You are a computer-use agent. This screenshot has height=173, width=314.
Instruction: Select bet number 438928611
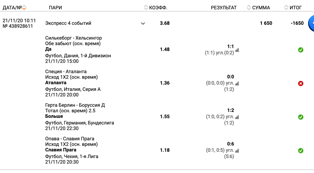[x=18, y=26]
